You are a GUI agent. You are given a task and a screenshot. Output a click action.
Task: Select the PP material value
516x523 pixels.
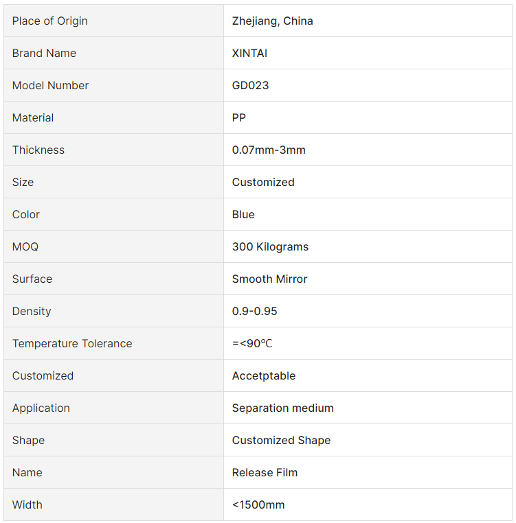point(239,117)
